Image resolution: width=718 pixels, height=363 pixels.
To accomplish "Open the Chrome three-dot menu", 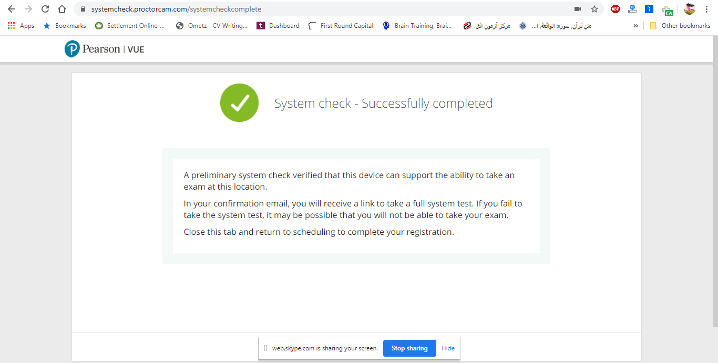I will 707,9.
